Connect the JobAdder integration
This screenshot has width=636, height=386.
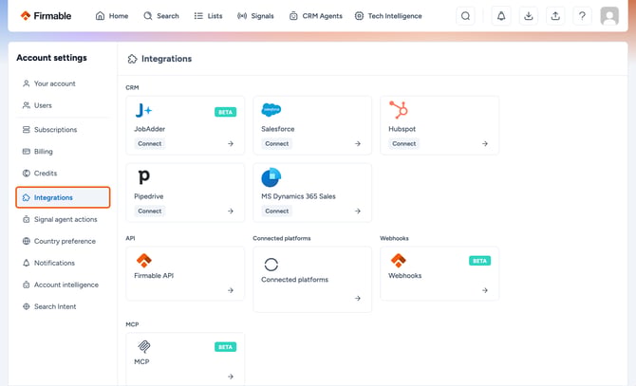[150, 144]
